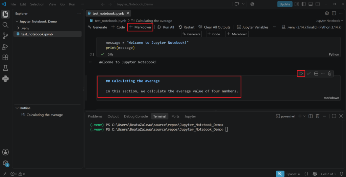Kill the terminal with trash icon
The image size is (346, 177).
318,116
